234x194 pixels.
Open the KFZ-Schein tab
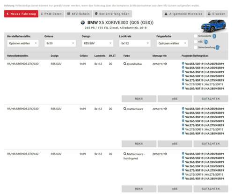click(x=79, y=14)
